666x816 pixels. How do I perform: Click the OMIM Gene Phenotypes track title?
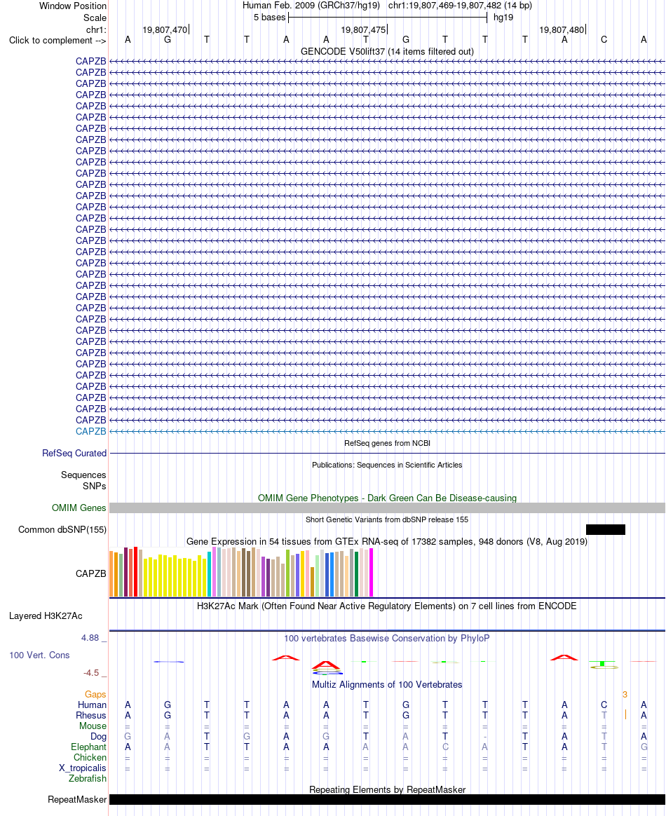pos(387,498)
